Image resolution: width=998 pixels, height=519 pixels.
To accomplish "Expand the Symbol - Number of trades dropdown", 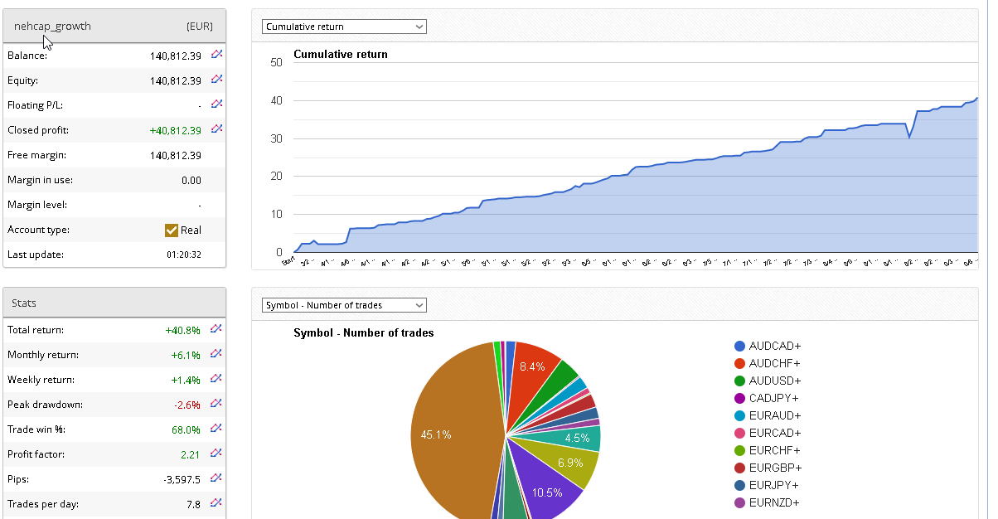I will click(344, 305).
